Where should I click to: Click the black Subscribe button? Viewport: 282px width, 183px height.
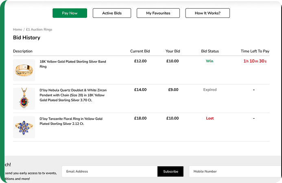[171, 172]
